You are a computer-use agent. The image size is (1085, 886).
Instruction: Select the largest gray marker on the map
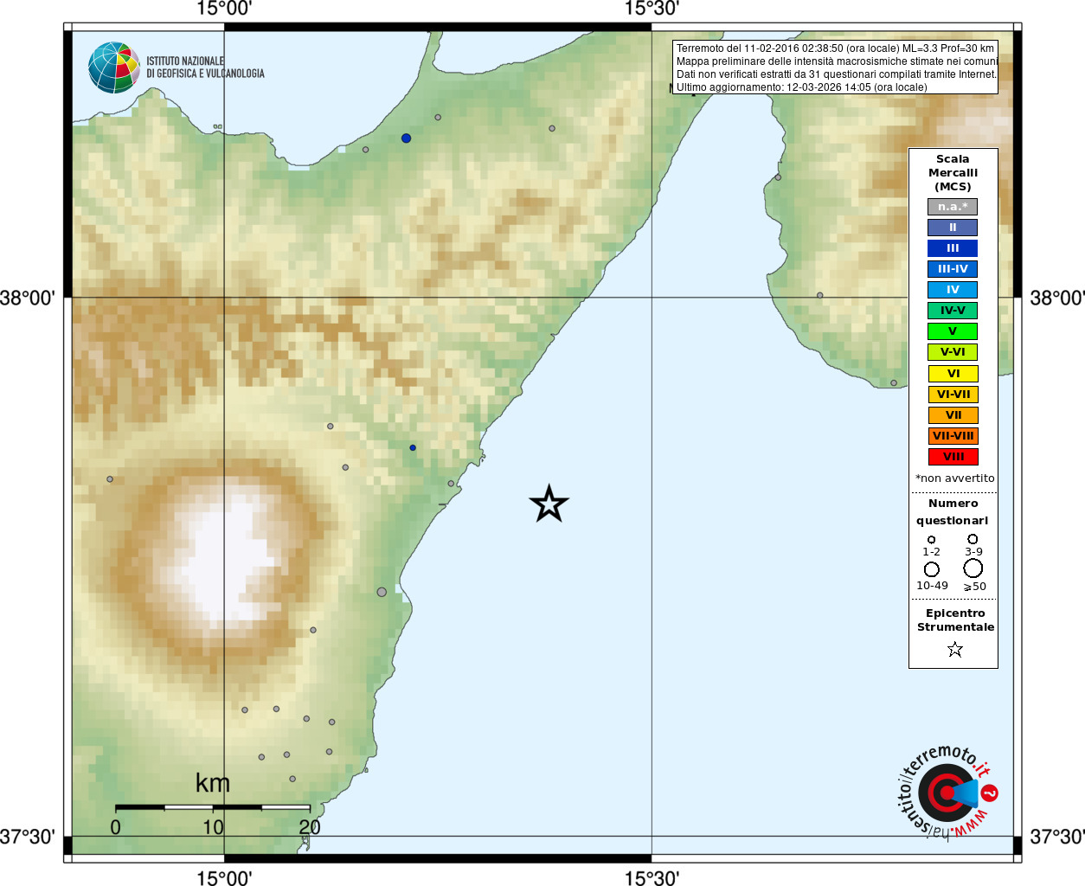(382, 592)
